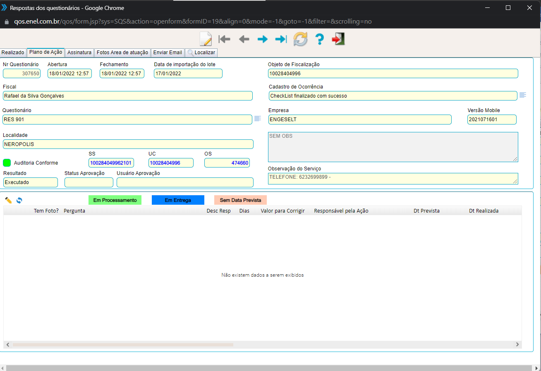Switch to the Realizado tab
This screenshot has height=371, width=541.
pyautogui.click(x=13, y=53)
